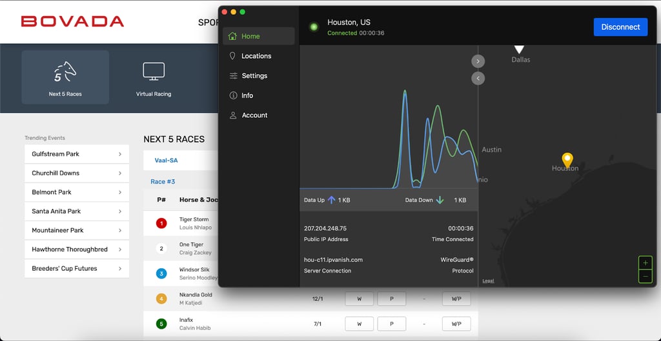The height and width of the screenshot is (341, 661).
Task: Click the P bet button for Nkandla Gold
Action: click(x=392, y=299)
